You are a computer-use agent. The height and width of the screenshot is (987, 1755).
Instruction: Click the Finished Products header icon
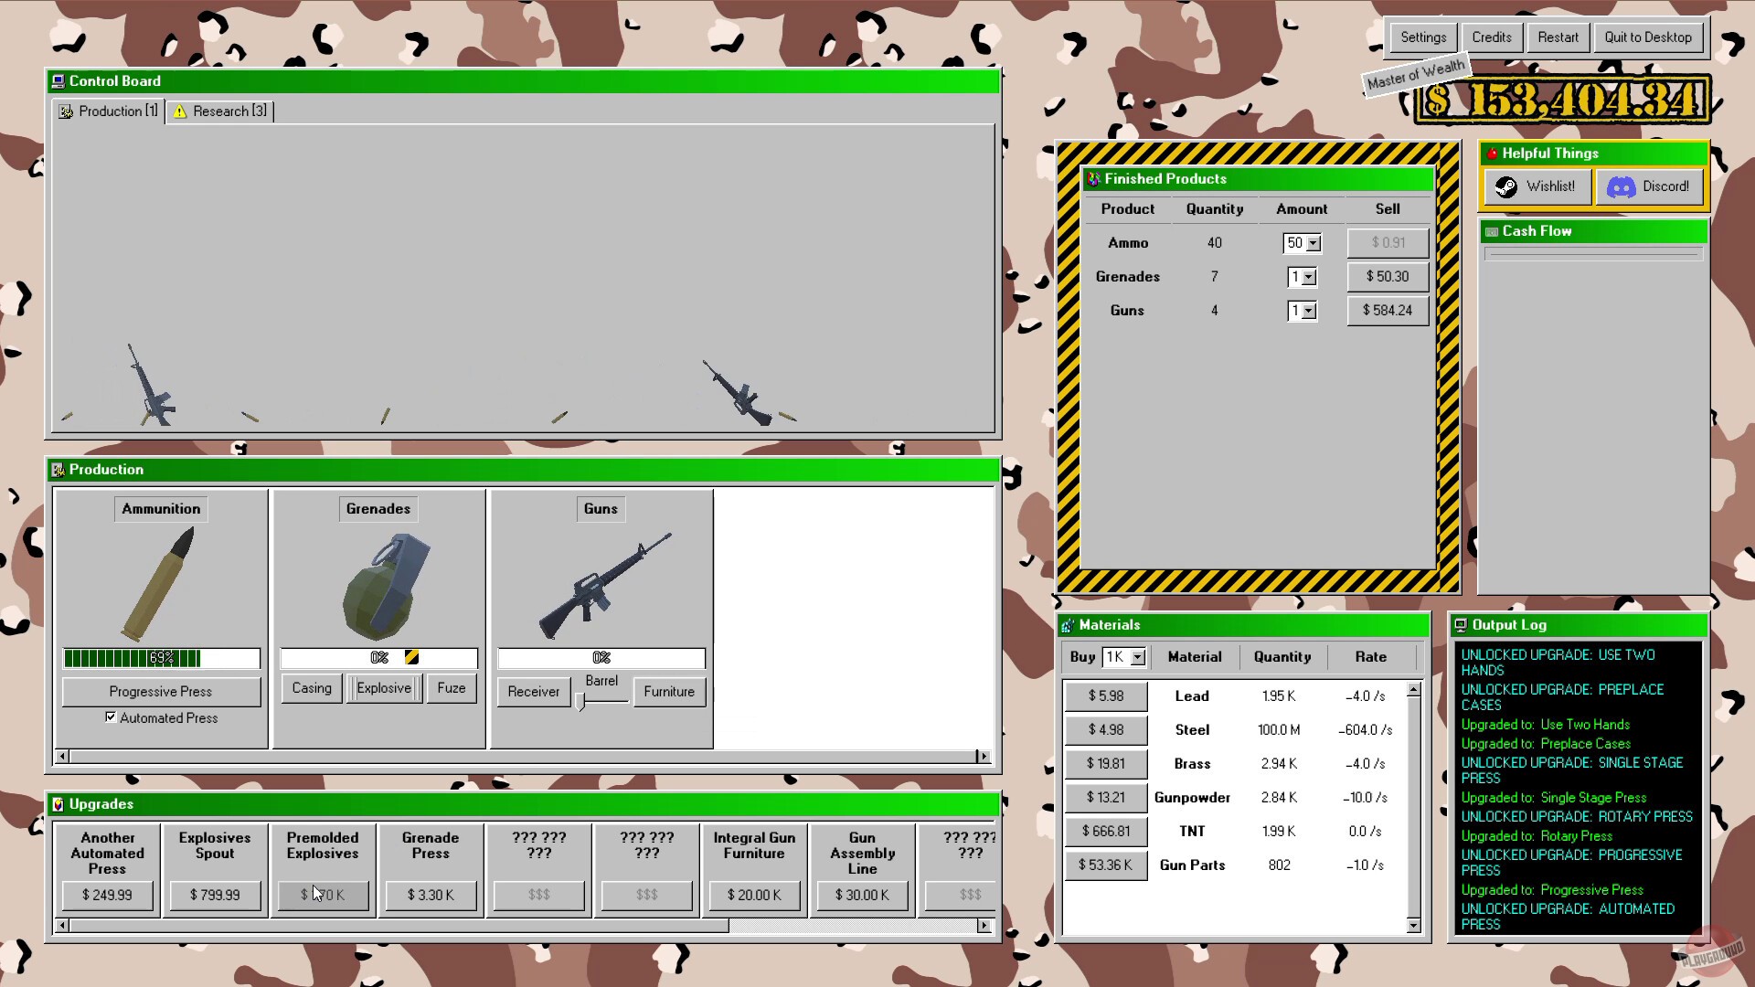[x=1091, y=179]
